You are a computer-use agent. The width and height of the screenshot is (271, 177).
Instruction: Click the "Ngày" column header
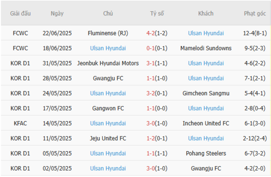(x=57, y=13)
